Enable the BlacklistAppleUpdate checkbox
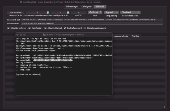The height and width of the screenshot is (111, 170). (85, 28)
